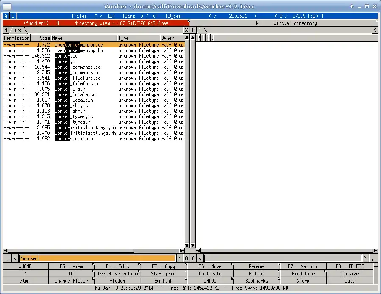Viewport: 381px width, 294px height.
Task: Select file worker_filefunc.h
Action: pyautogui.click(x=94, y=83)
